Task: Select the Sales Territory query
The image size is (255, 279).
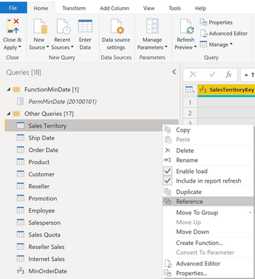Action: [x=92, y=126]
